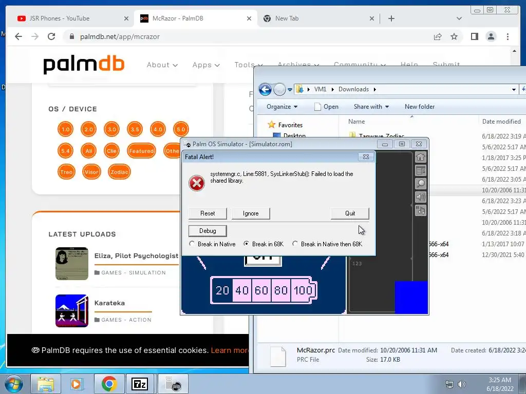Filter by OS 3.5 tag
Viewport: 526px width, 394px height.
[x=135, y=129]
